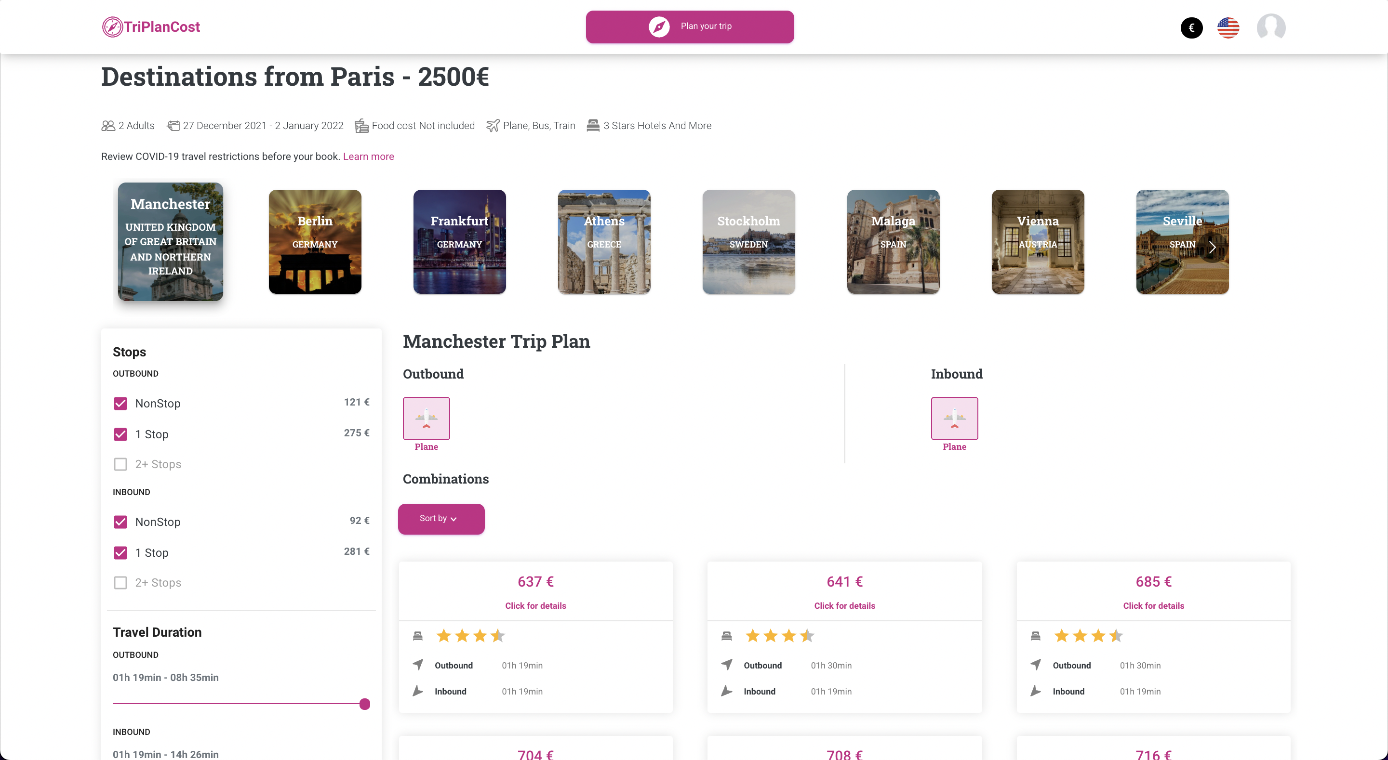Click for details on the 685€ offer
This screenshot has width=1388, height=760.
point(1153,605)
